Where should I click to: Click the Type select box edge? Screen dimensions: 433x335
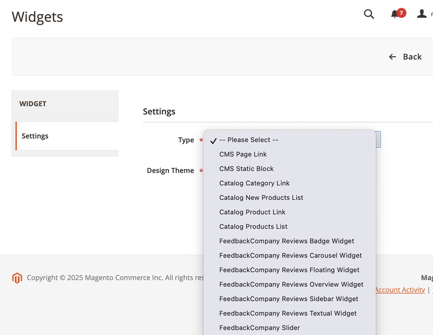[x=378, y=139]
